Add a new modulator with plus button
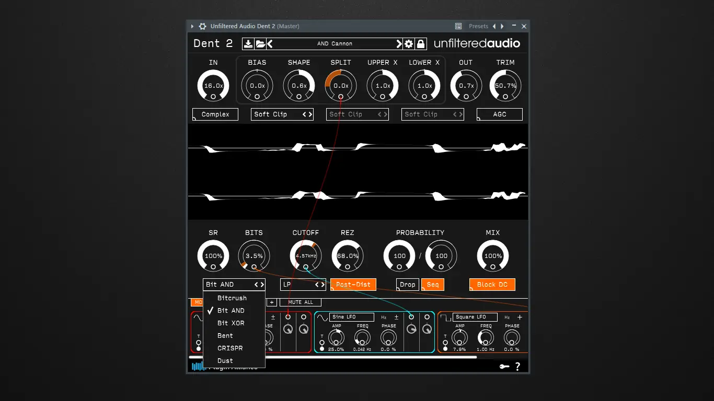The width and height of the screenshot is (714, 401). (272, 302)
